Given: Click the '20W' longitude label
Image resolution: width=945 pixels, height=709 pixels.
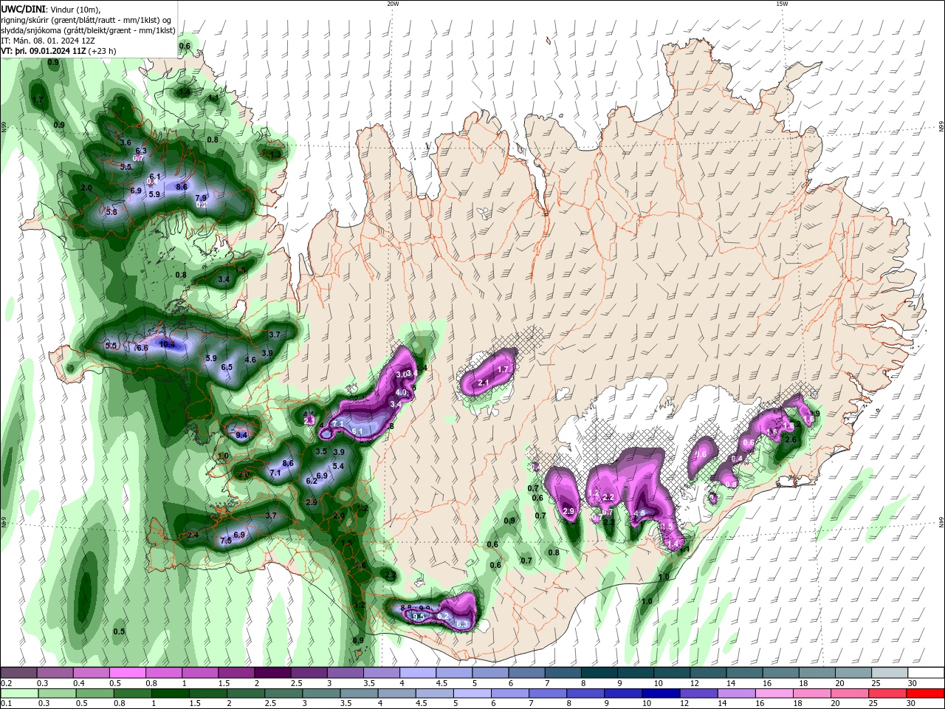Looking at the screenshot, I should pyautogui.click(x=393, y=4).
